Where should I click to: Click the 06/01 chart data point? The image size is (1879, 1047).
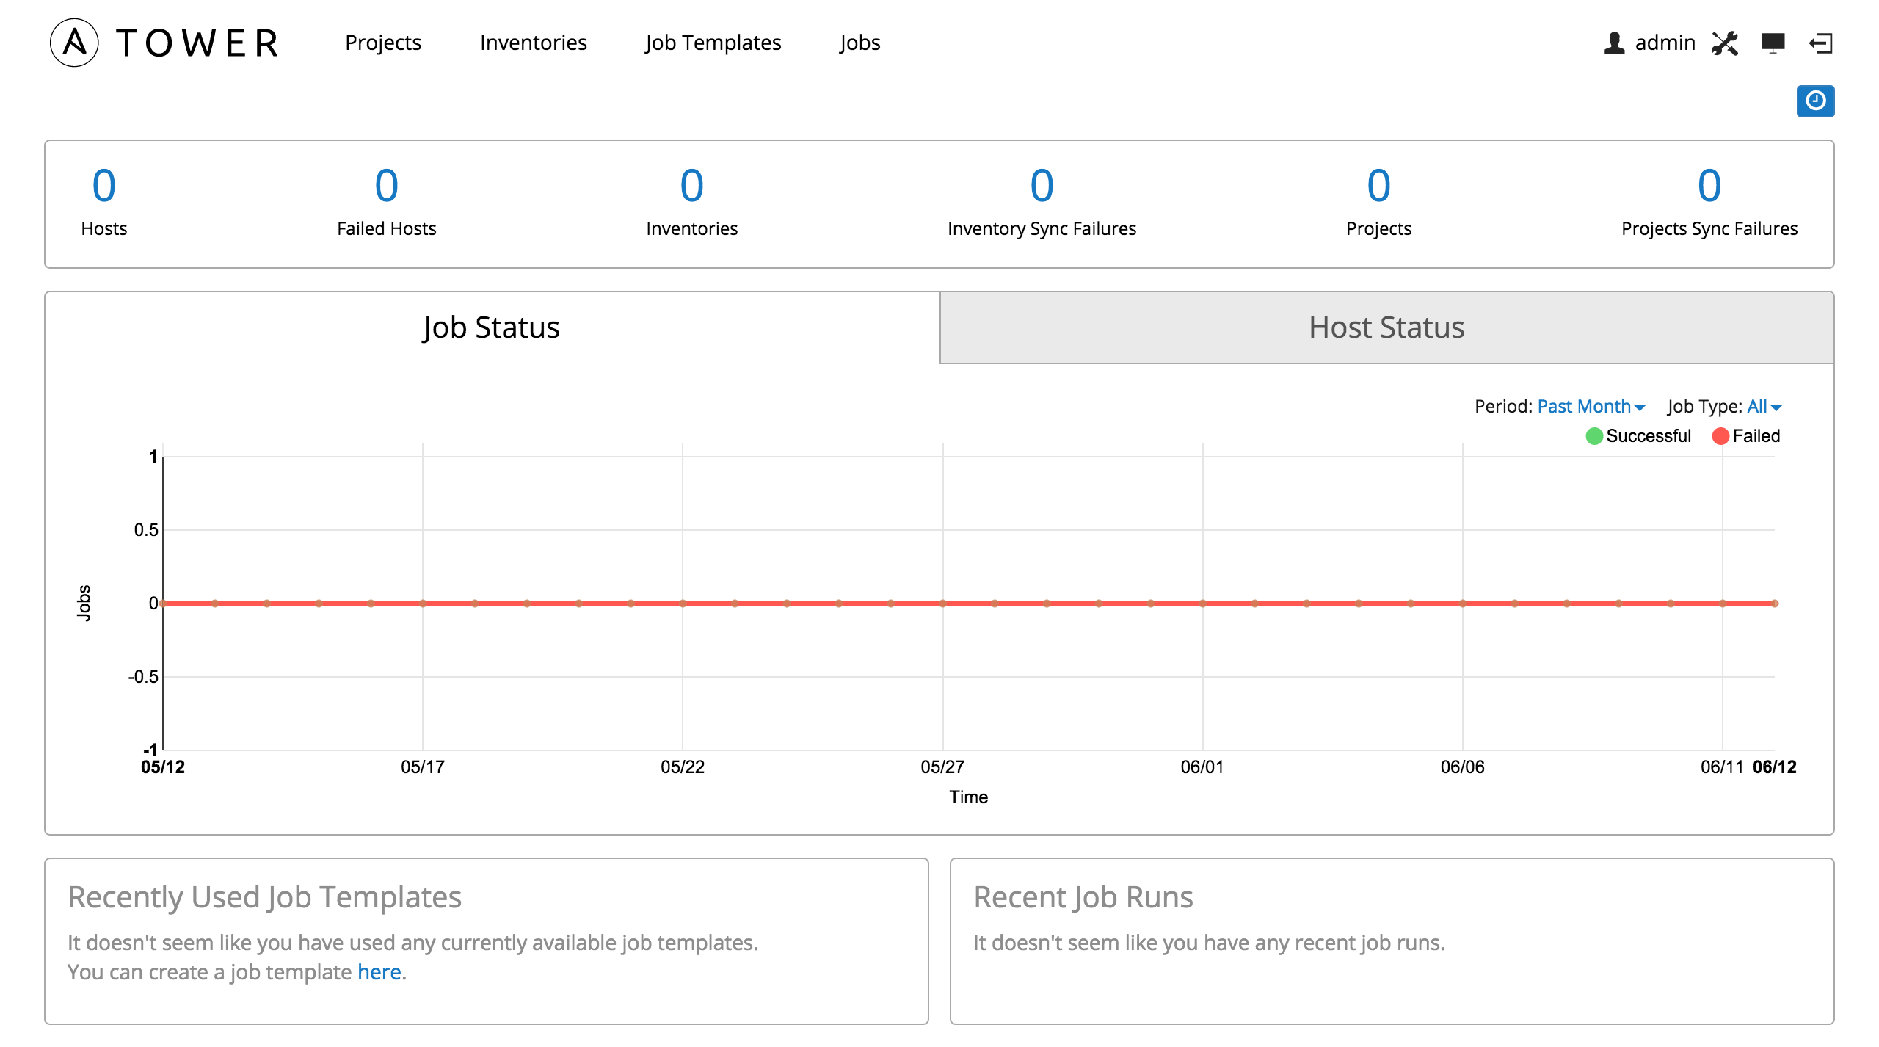click(x=1203, y=604)
